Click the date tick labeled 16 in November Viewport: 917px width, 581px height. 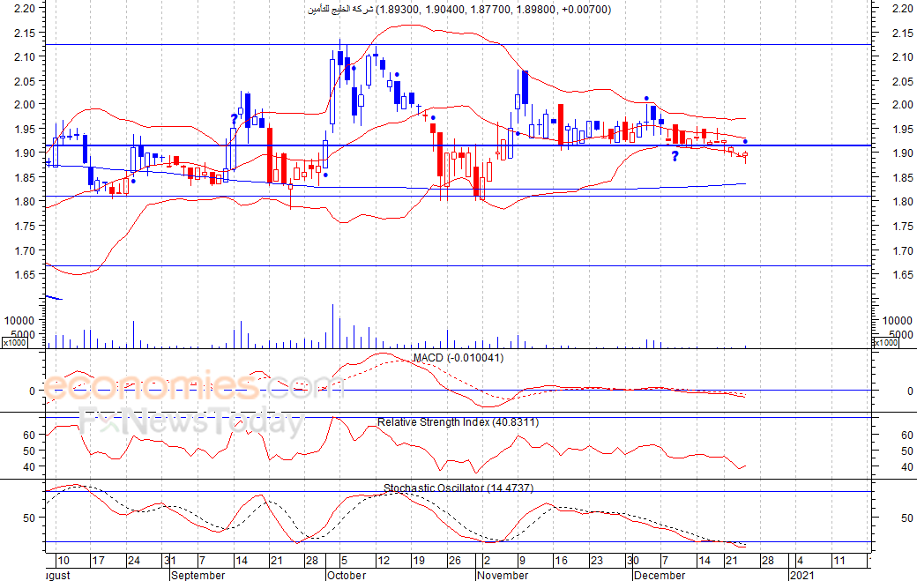[561, 561]
